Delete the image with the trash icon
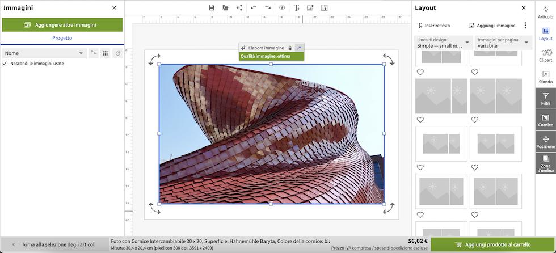The width and height of the screenshot is (556, 253). [x=290, y=48]
